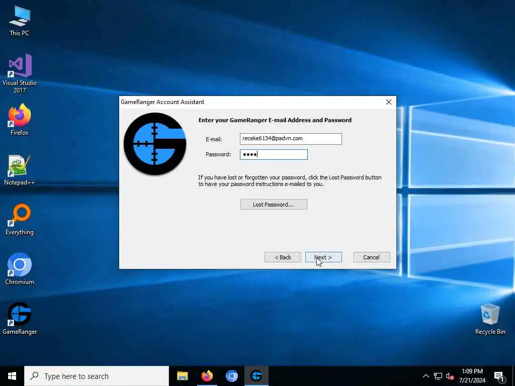This screenshot has height=386, width=515.
Task: Open File Explorer from the taskbar
Action: point(182,376)
